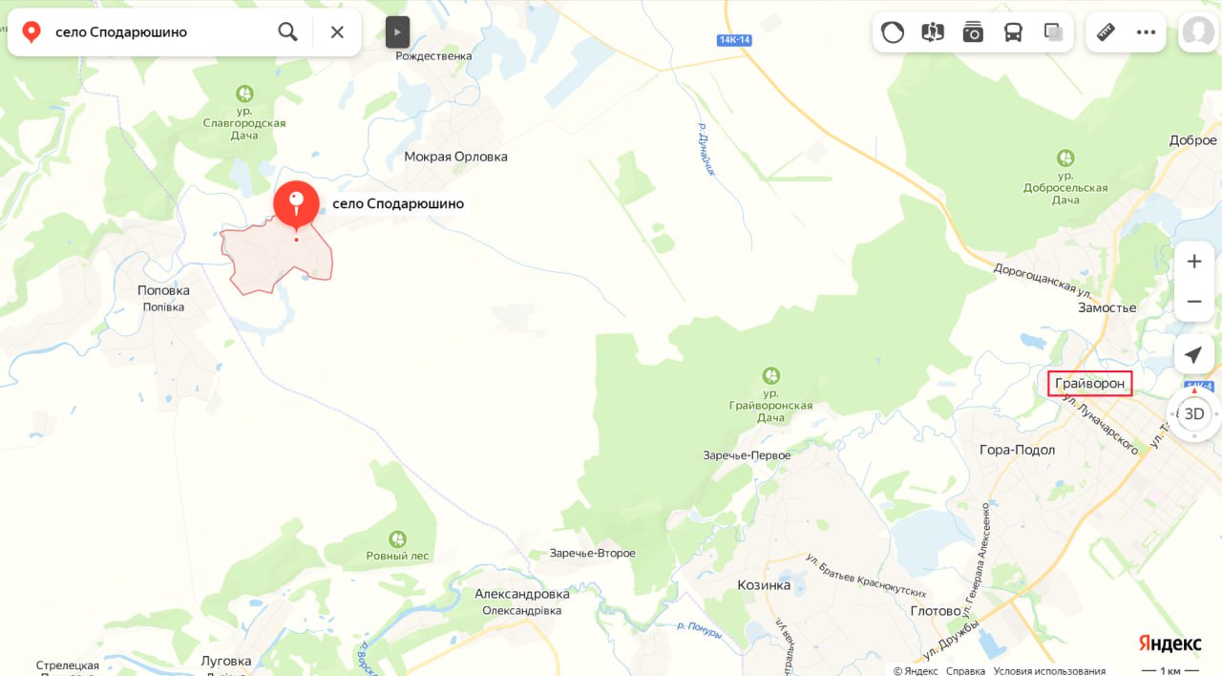
Task: Open Условия использования link
Action: tap(1049, 670)
